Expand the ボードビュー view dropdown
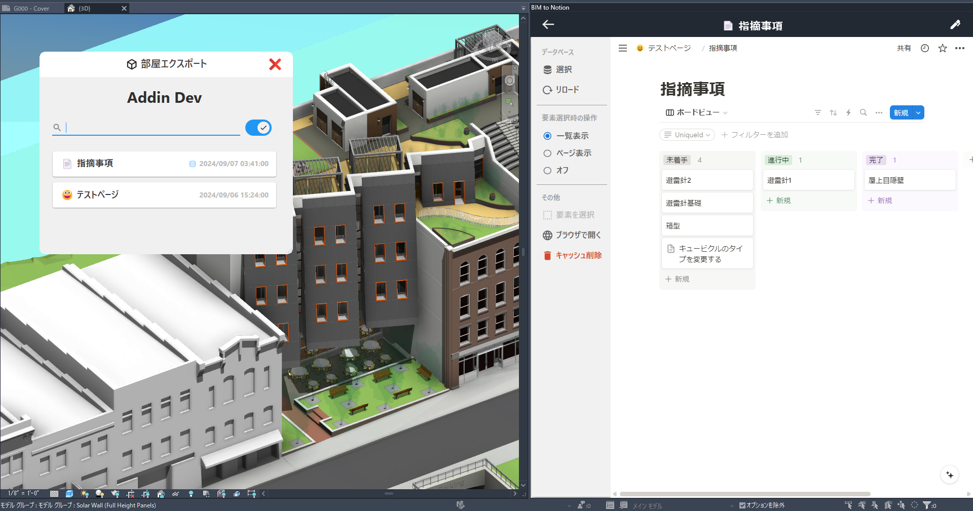The image size is (973, 511). 697,112
